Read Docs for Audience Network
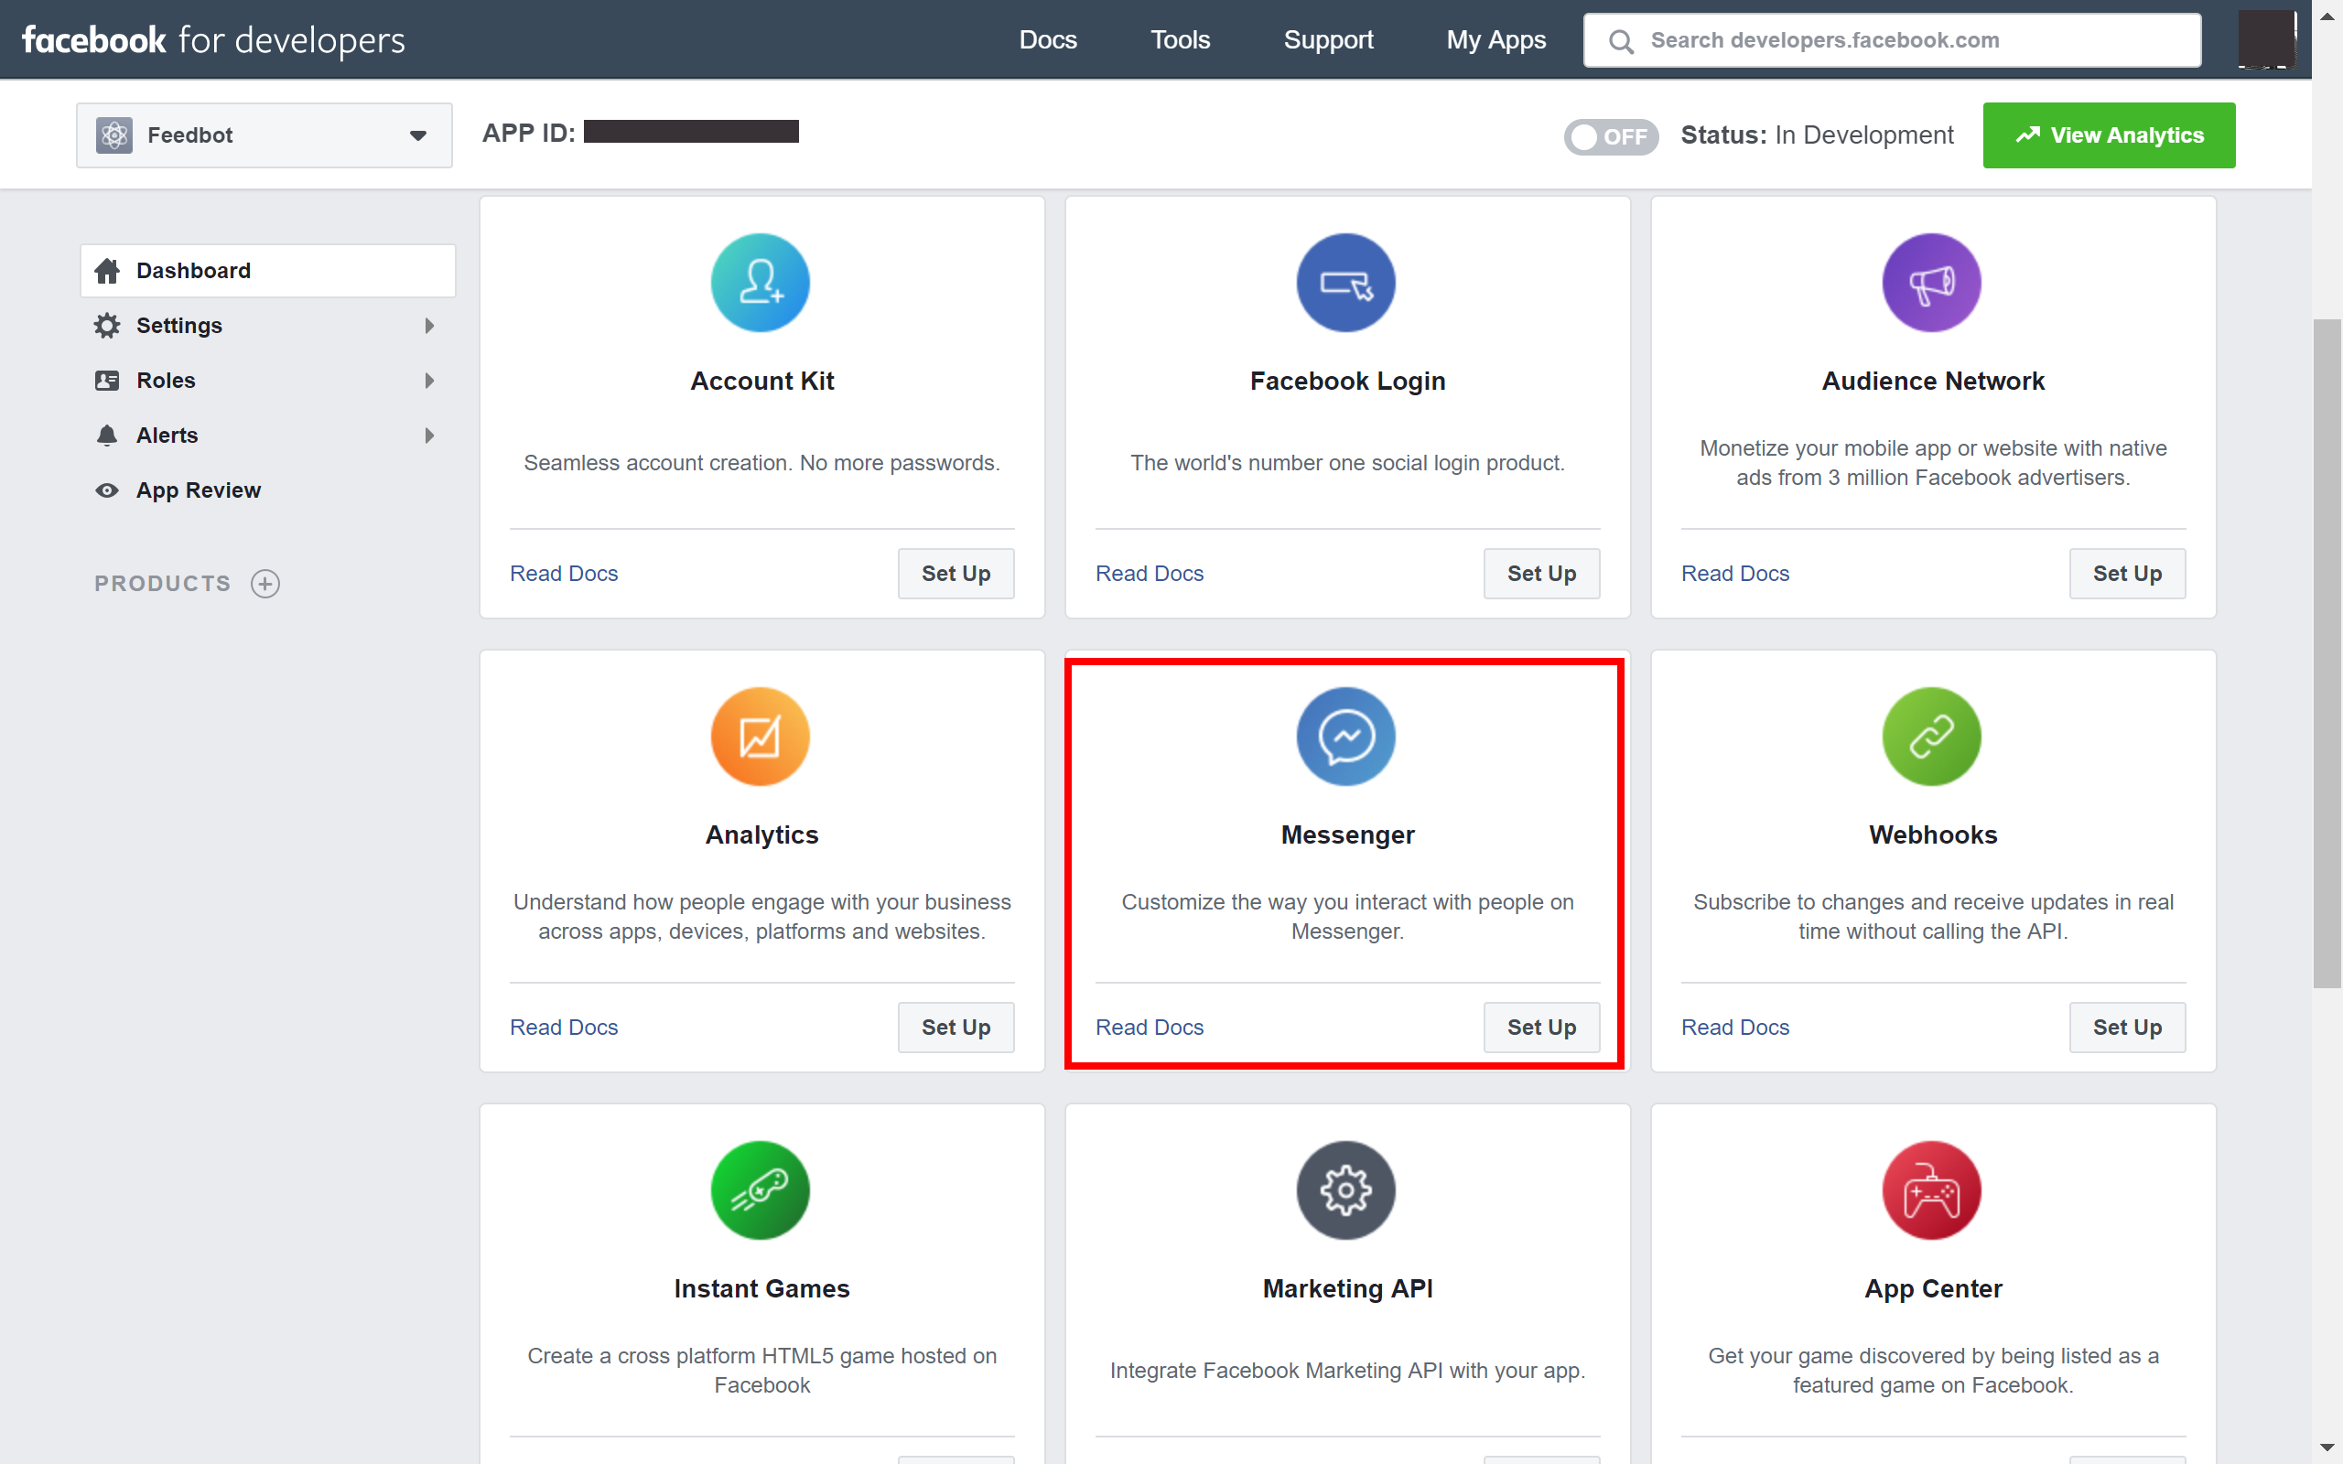 (1735, 573)
